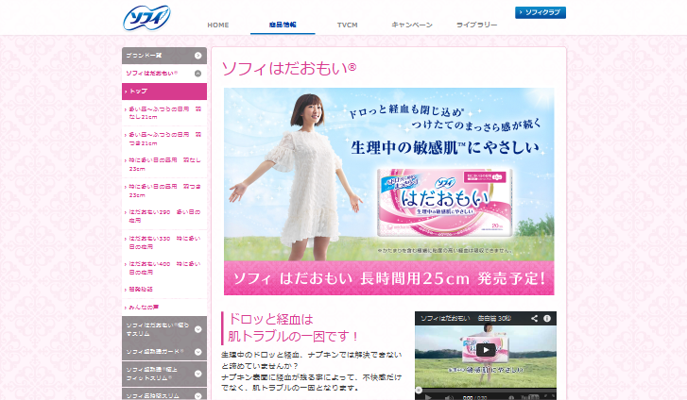Click the 長時間用25cm 発売予定 pink banner
The width and height of the screenshot is (687, 400).
coord(388,278)
